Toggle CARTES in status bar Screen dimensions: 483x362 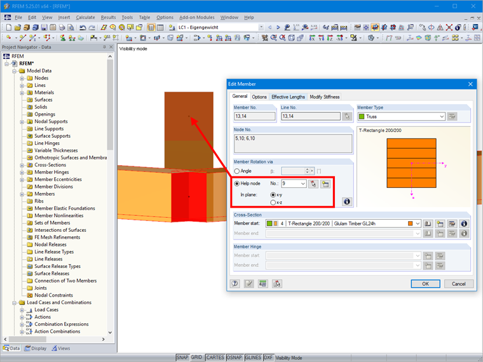point(215,358)
